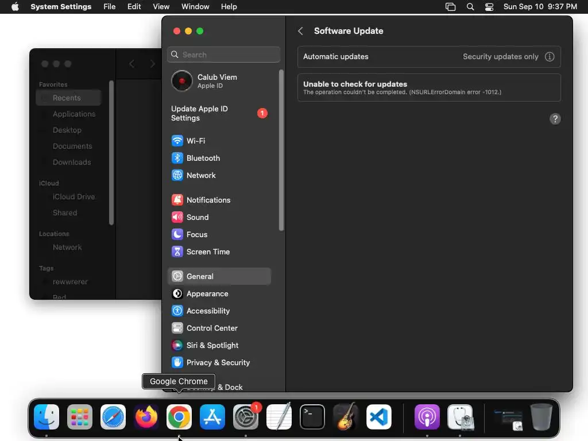Image resolution: width=588 pixels, height=441 pixels.
Task: Click the date and time in menu bar
Action: pos(540,7)
